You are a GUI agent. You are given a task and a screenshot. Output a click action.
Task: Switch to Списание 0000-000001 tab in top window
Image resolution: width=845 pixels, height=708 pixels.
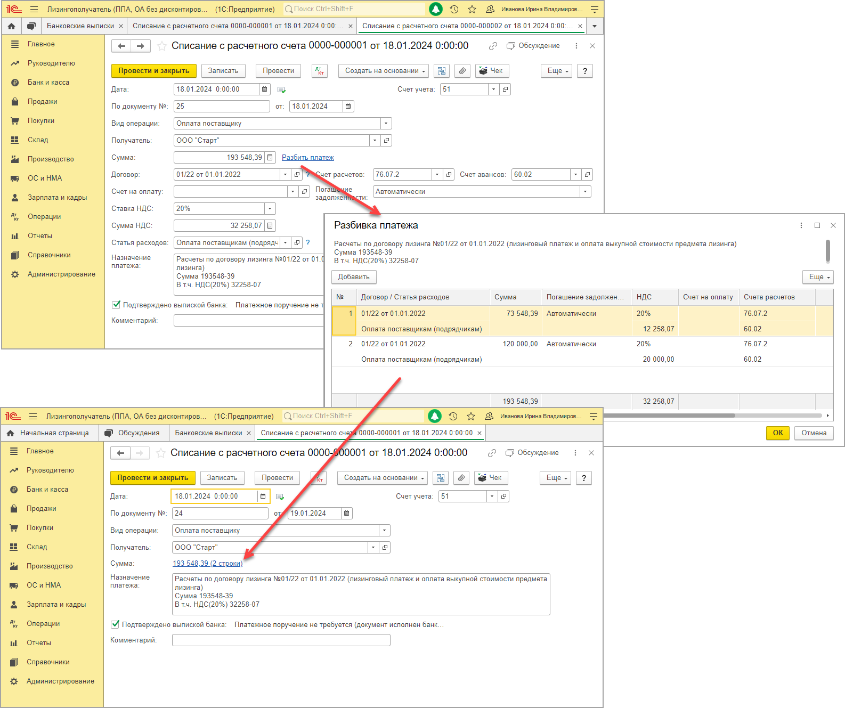pyautogui.click(x=238, y=26)
